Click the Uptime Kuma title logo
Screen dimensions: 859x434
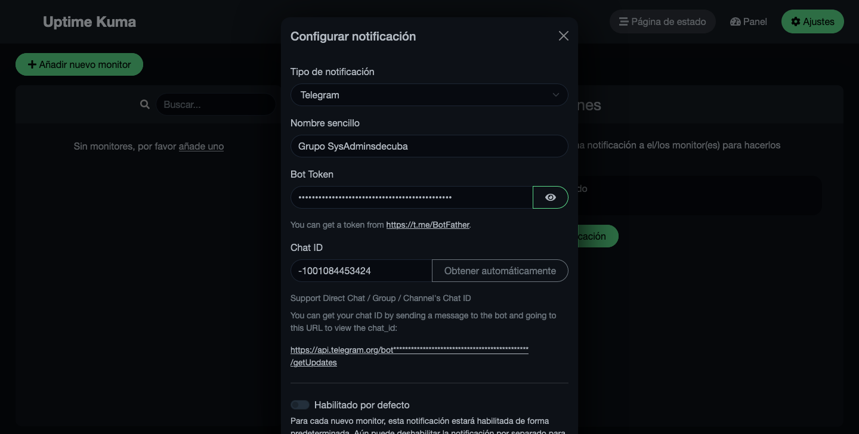click(89, 22)
